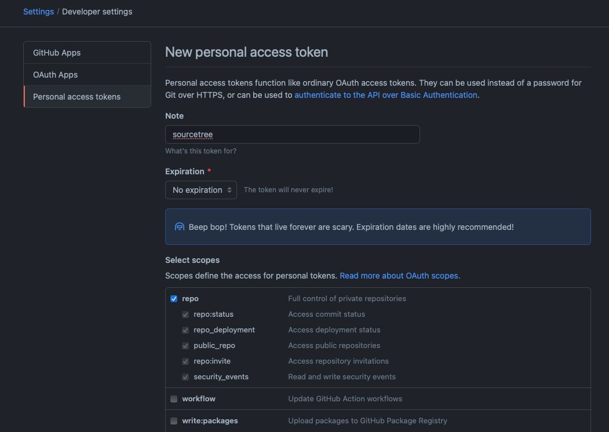The width and height of the screenshot is (609, 432).
Task: Uncheck the repo scope checkbox
Action: point(174,298)
